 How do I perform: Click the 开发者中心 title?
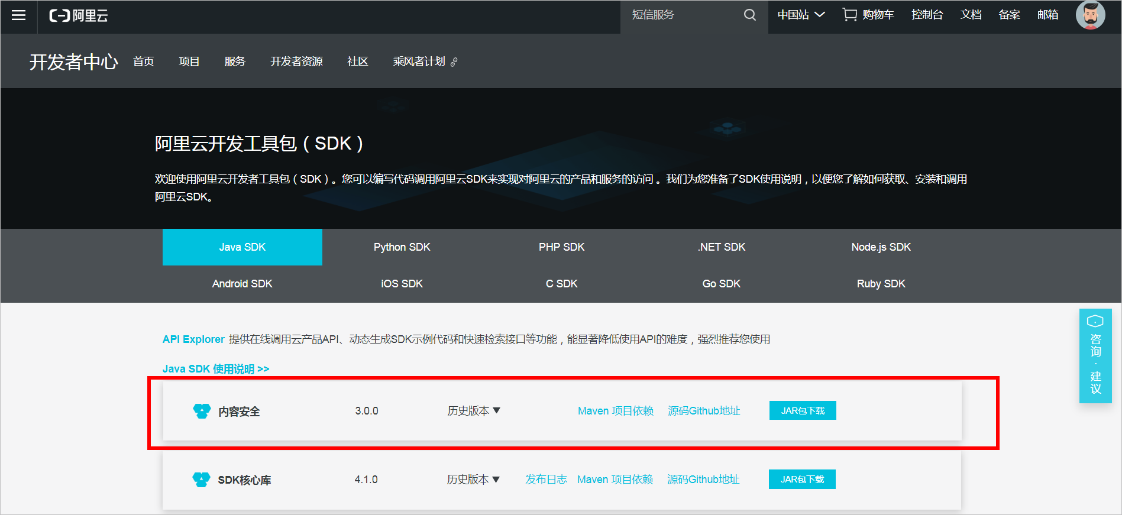click(74, 61)
